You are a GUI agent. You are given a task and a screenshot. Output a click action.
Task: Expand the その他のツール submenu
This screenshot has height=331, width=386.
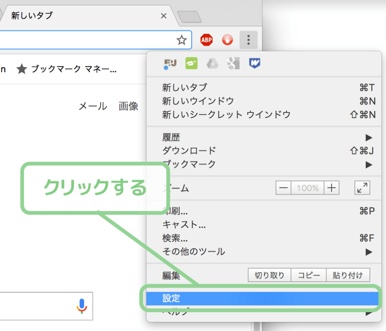pos(264,252)
